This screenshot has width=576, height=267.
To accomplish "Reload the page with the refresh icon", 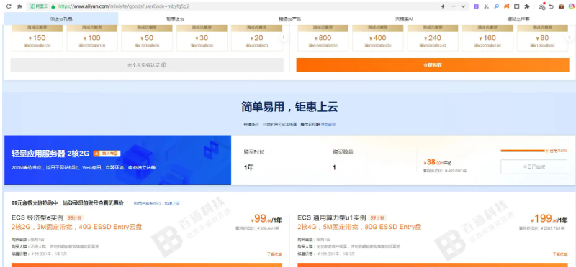I will point(9,6).
